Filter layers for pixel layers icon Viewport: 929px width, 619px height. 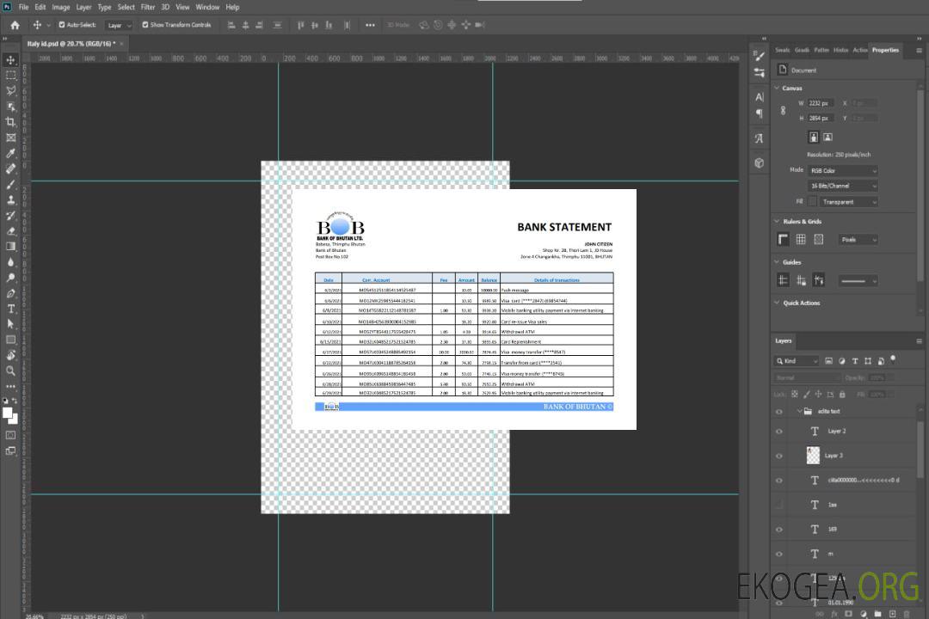point(828,361)
